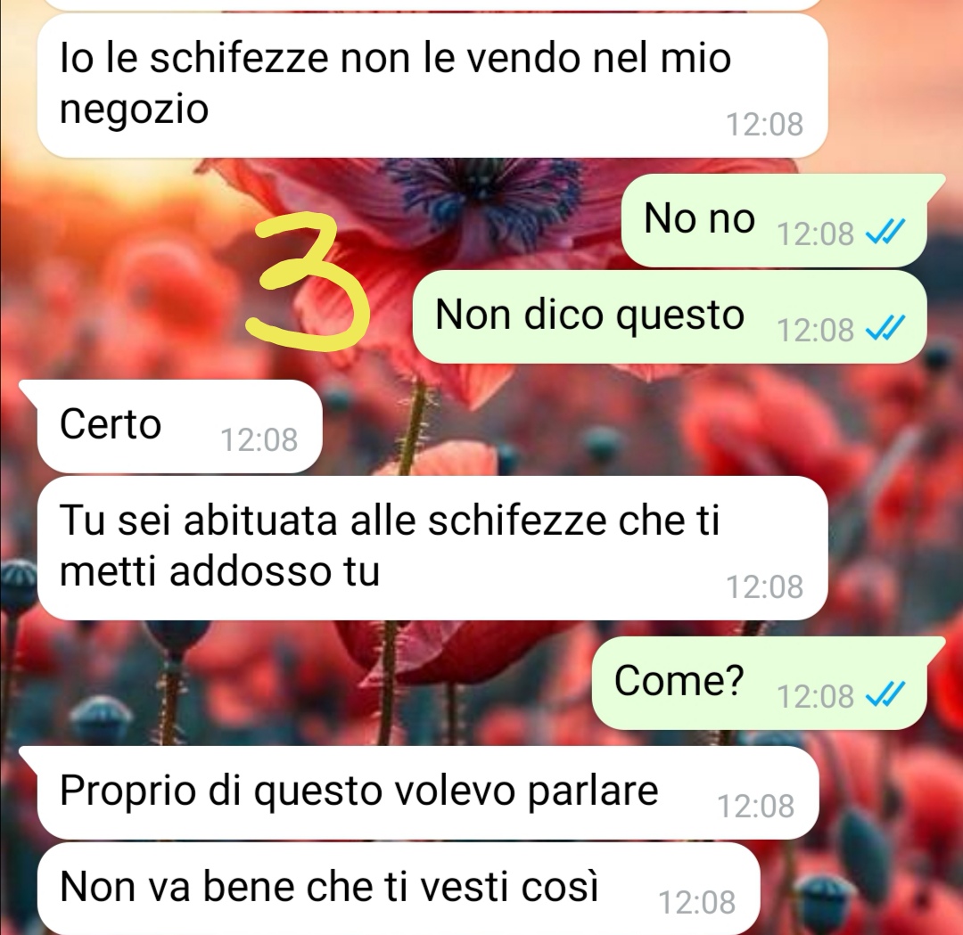Tap the "Proprio di questo volevo parlare" message
The image size is (963, 935).
point(428,792)
